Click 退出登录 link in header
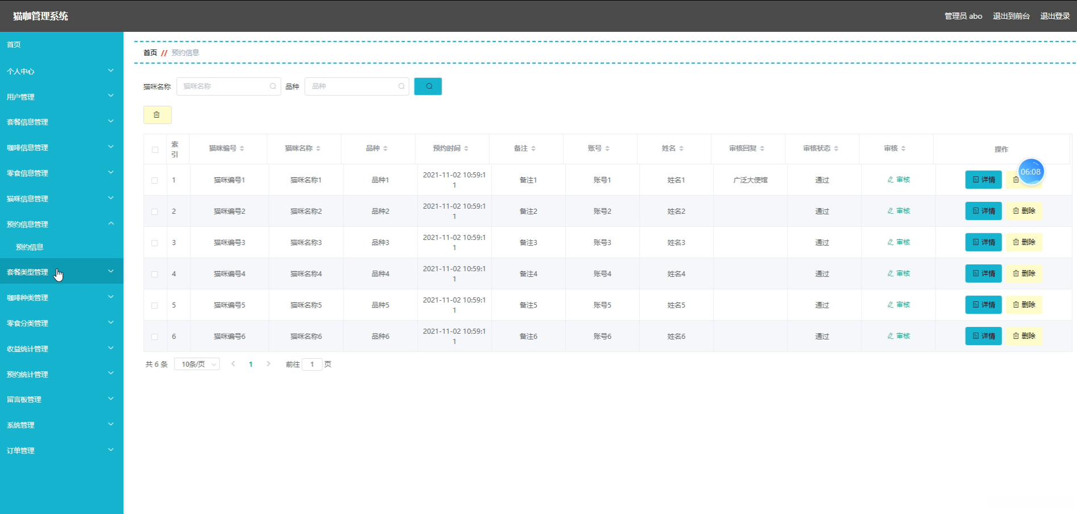This screenshot has width=1077, height=514. coord(1055,16)
